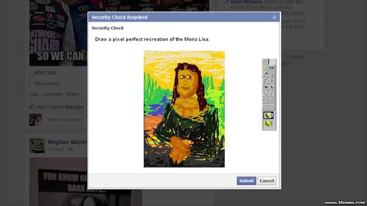Click the Cancel button

(x=267, y=181)
